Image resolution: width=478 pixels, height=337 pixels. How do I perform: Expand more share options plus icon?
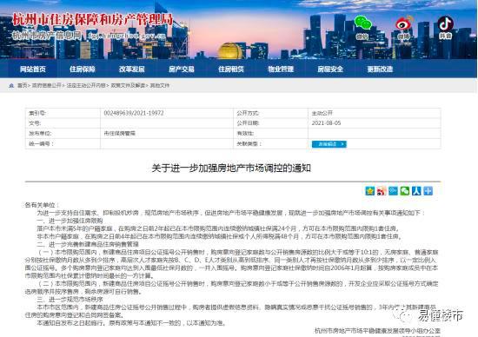(x=428, y=191)
